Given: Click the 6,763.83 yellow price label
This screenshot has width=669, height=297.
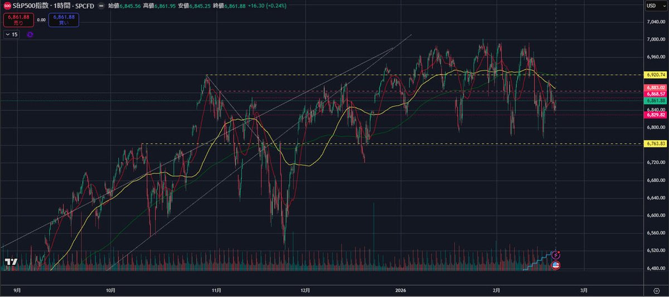Looking at the screenshot, I should [656, 143].
